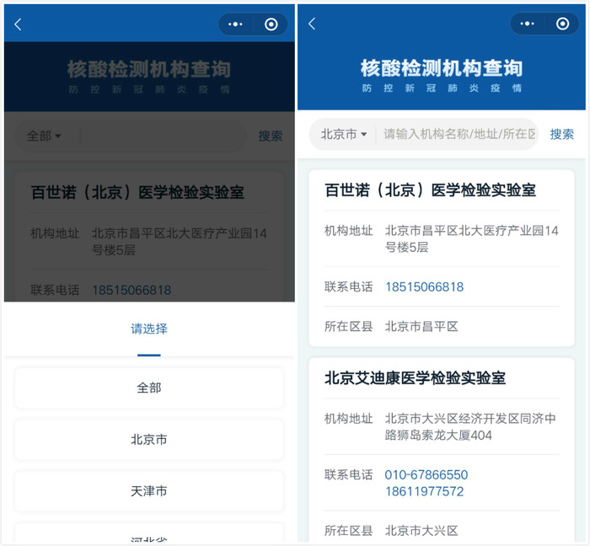Open the 北京艾迪康医学检验实验室 card title
This screenshot has width=590, height=546.
415,378
